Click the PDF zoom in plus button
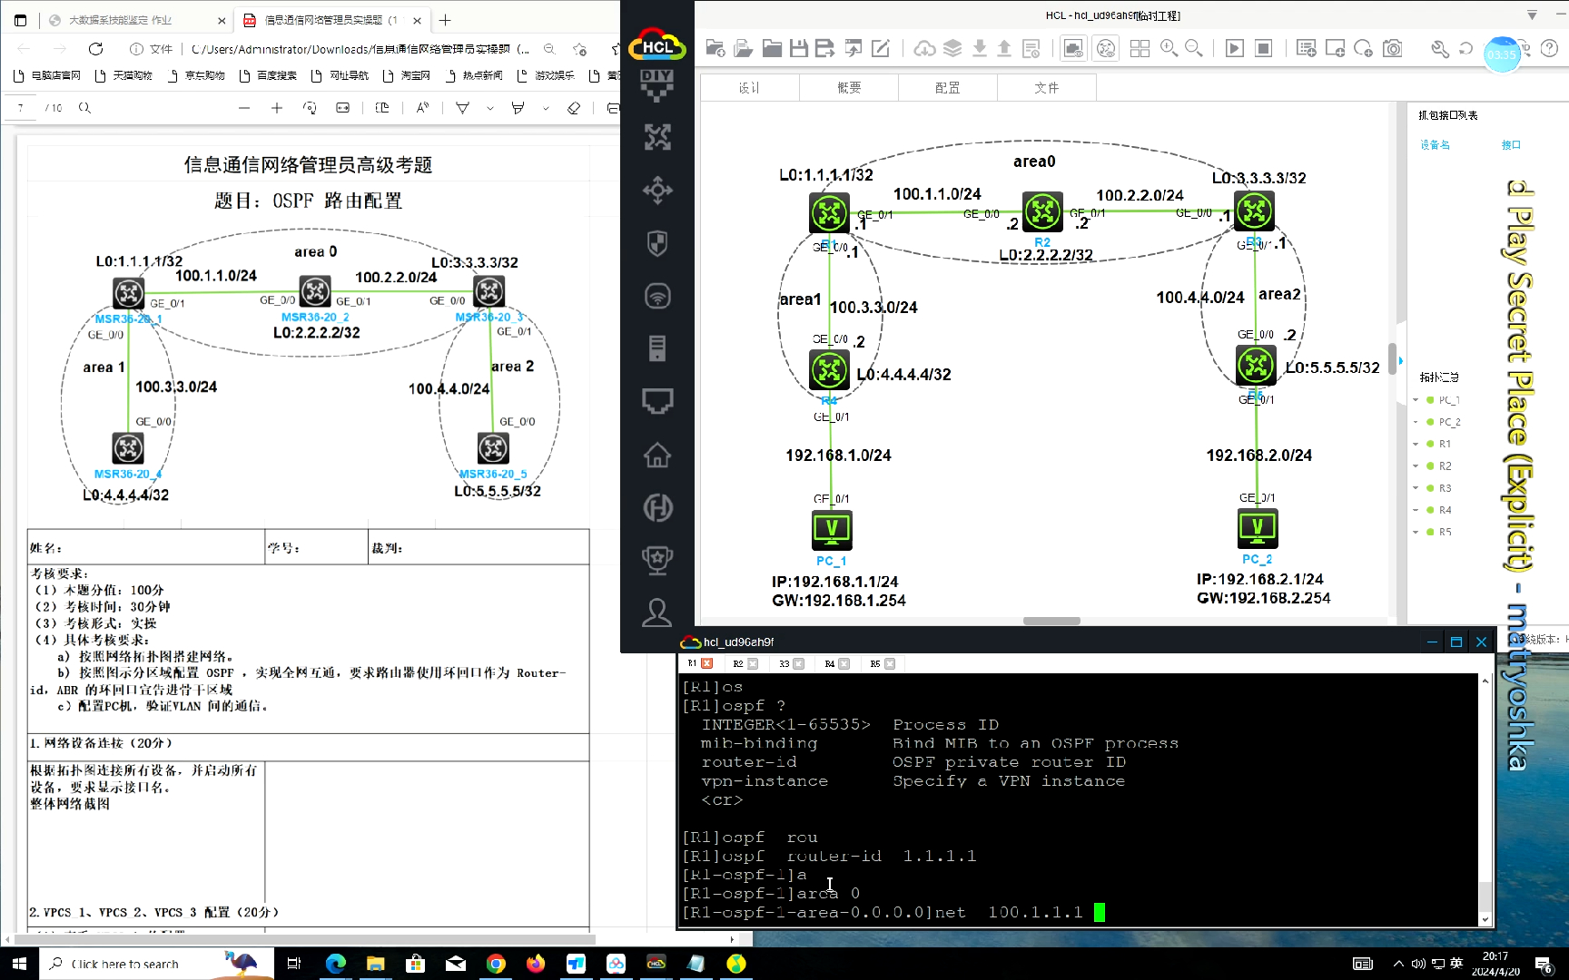 pyautogui.click(x=277, y=108)
